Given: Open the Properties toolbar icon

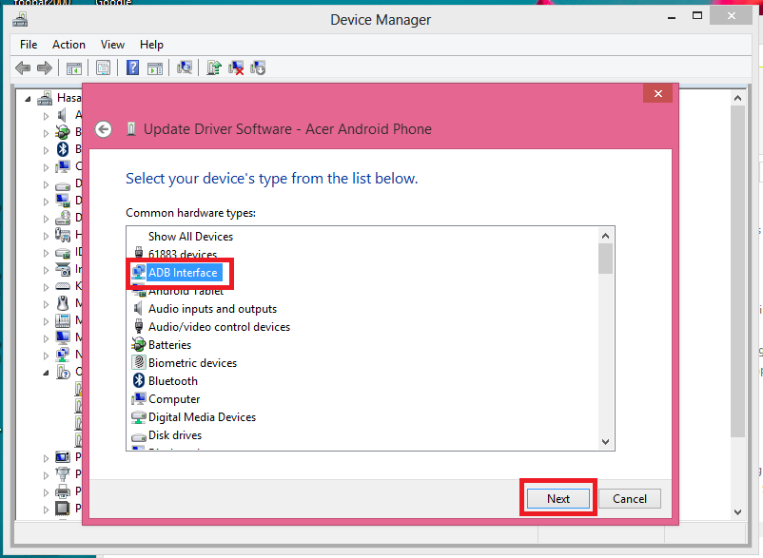Looking at the screenshot, I should click(103, 67).
